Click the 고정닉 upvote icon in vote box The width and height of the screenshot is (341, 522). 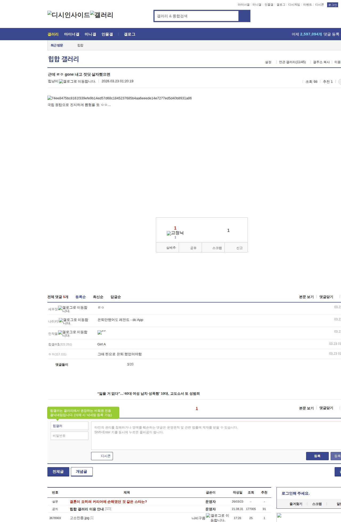(x=175, y=233)
